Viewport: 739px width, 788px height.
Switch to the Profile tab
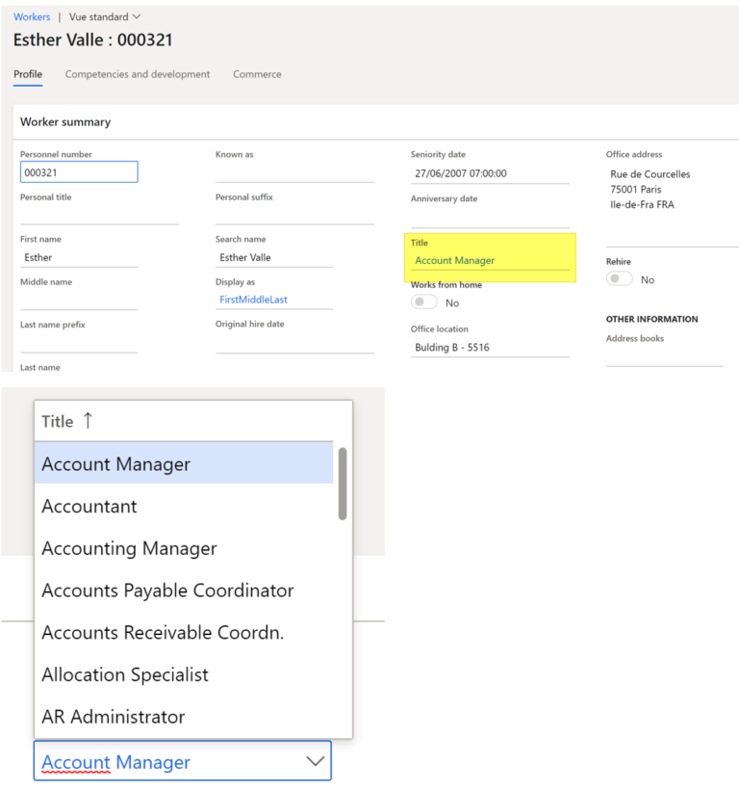point(27,74)
